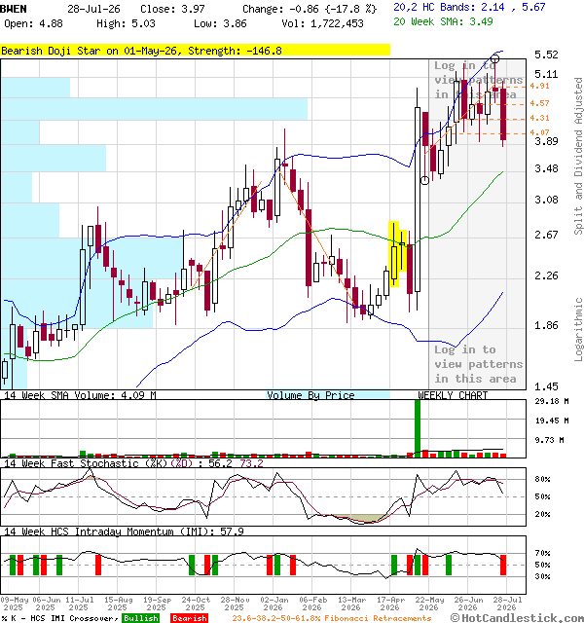This screenshot has height=623, width=584.
Task: Click the circle marker near the 3.48 level
Action: pos(424,181)
